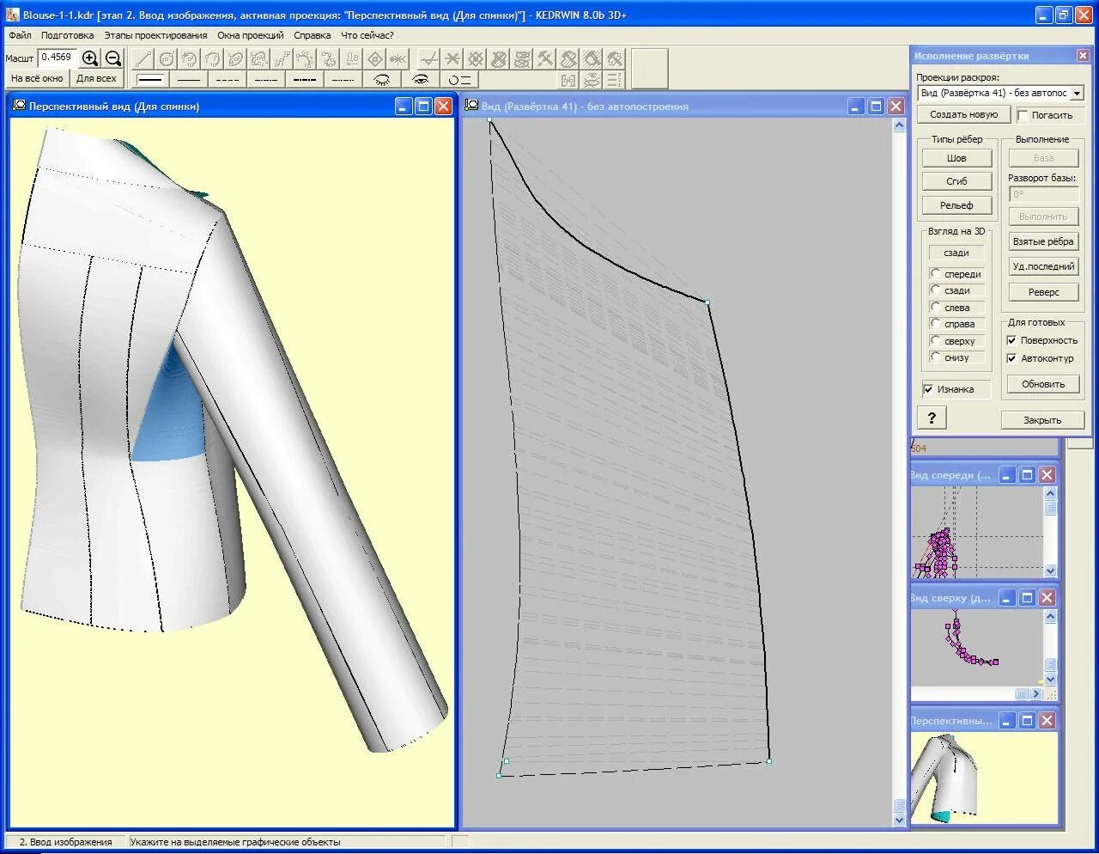Click down arrow in Вид спереди scrollbar

pos(1050,570)
